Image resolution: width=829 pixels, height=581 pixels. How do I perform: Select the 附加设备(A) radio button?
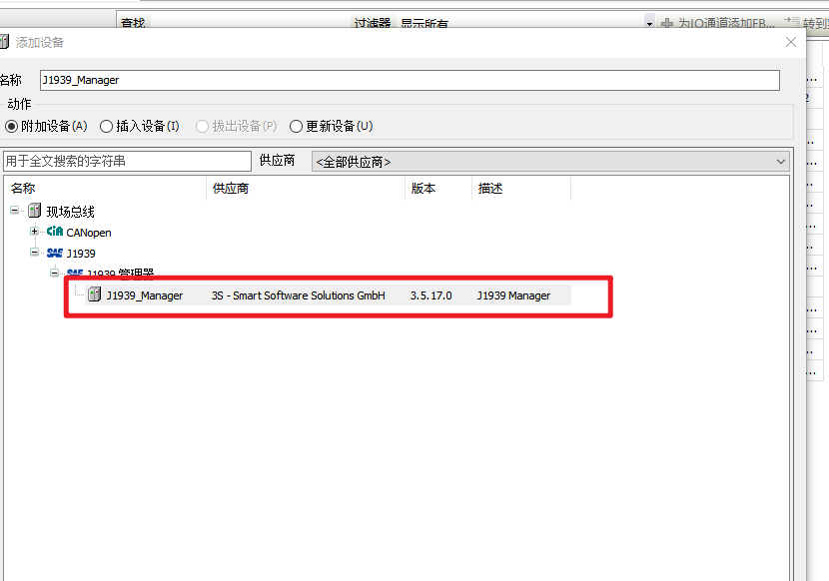(x=12, y=126)
